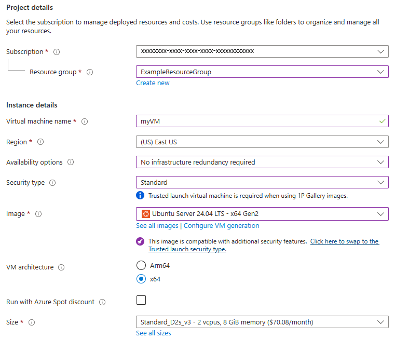395x339 pixels.
Task: Open the Image dropdown with Ubuntu Server
Action: (x=262, y=214)
